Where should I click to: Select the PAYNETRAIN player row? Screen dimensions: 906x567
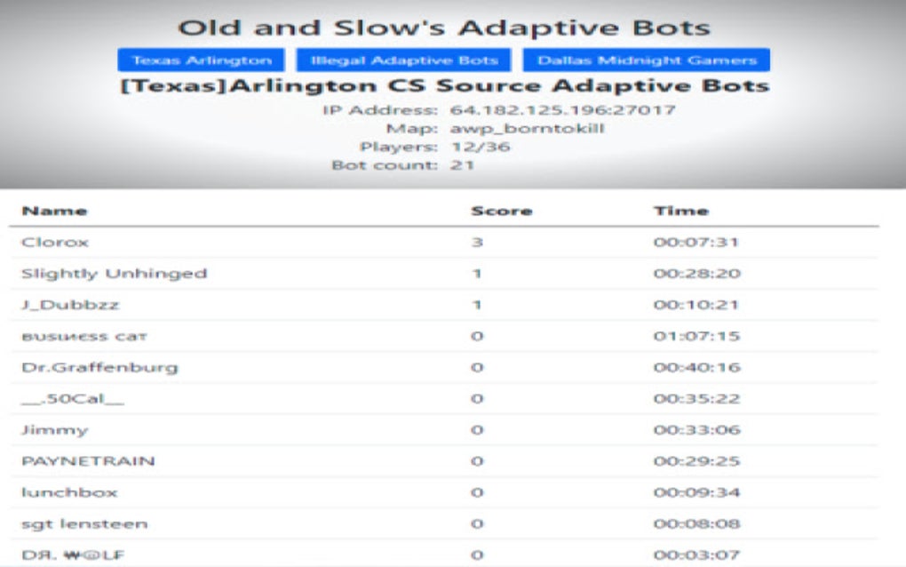pyautogui.click(x=444, y=461)
